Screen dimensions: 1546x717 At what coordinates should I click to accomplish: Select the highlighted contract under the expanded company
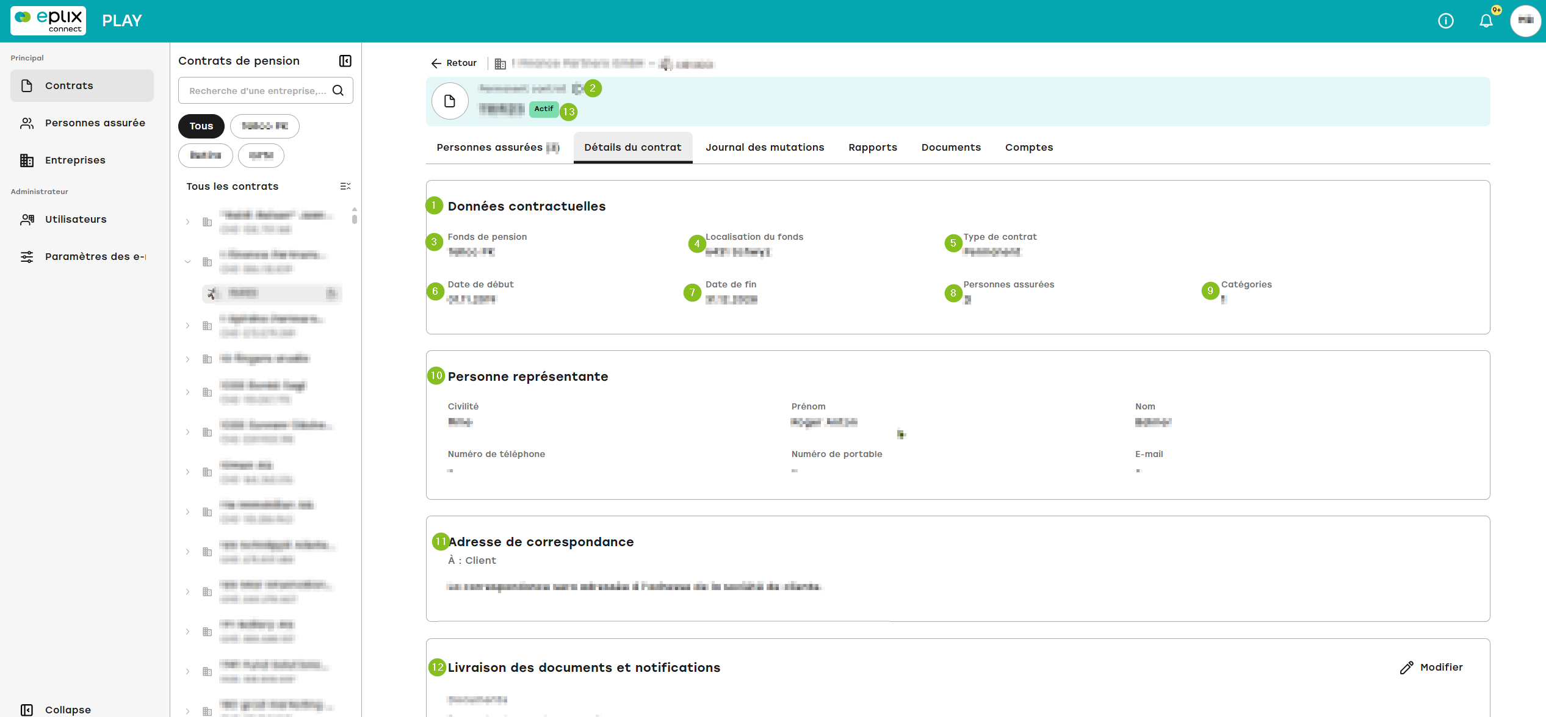272,294
